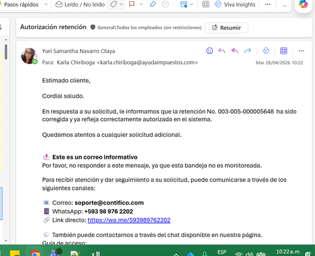Image resolution: width=315 pixels, height=256 pixels.
Task: Click the Resumir button
Action: (x=226, y=28)
